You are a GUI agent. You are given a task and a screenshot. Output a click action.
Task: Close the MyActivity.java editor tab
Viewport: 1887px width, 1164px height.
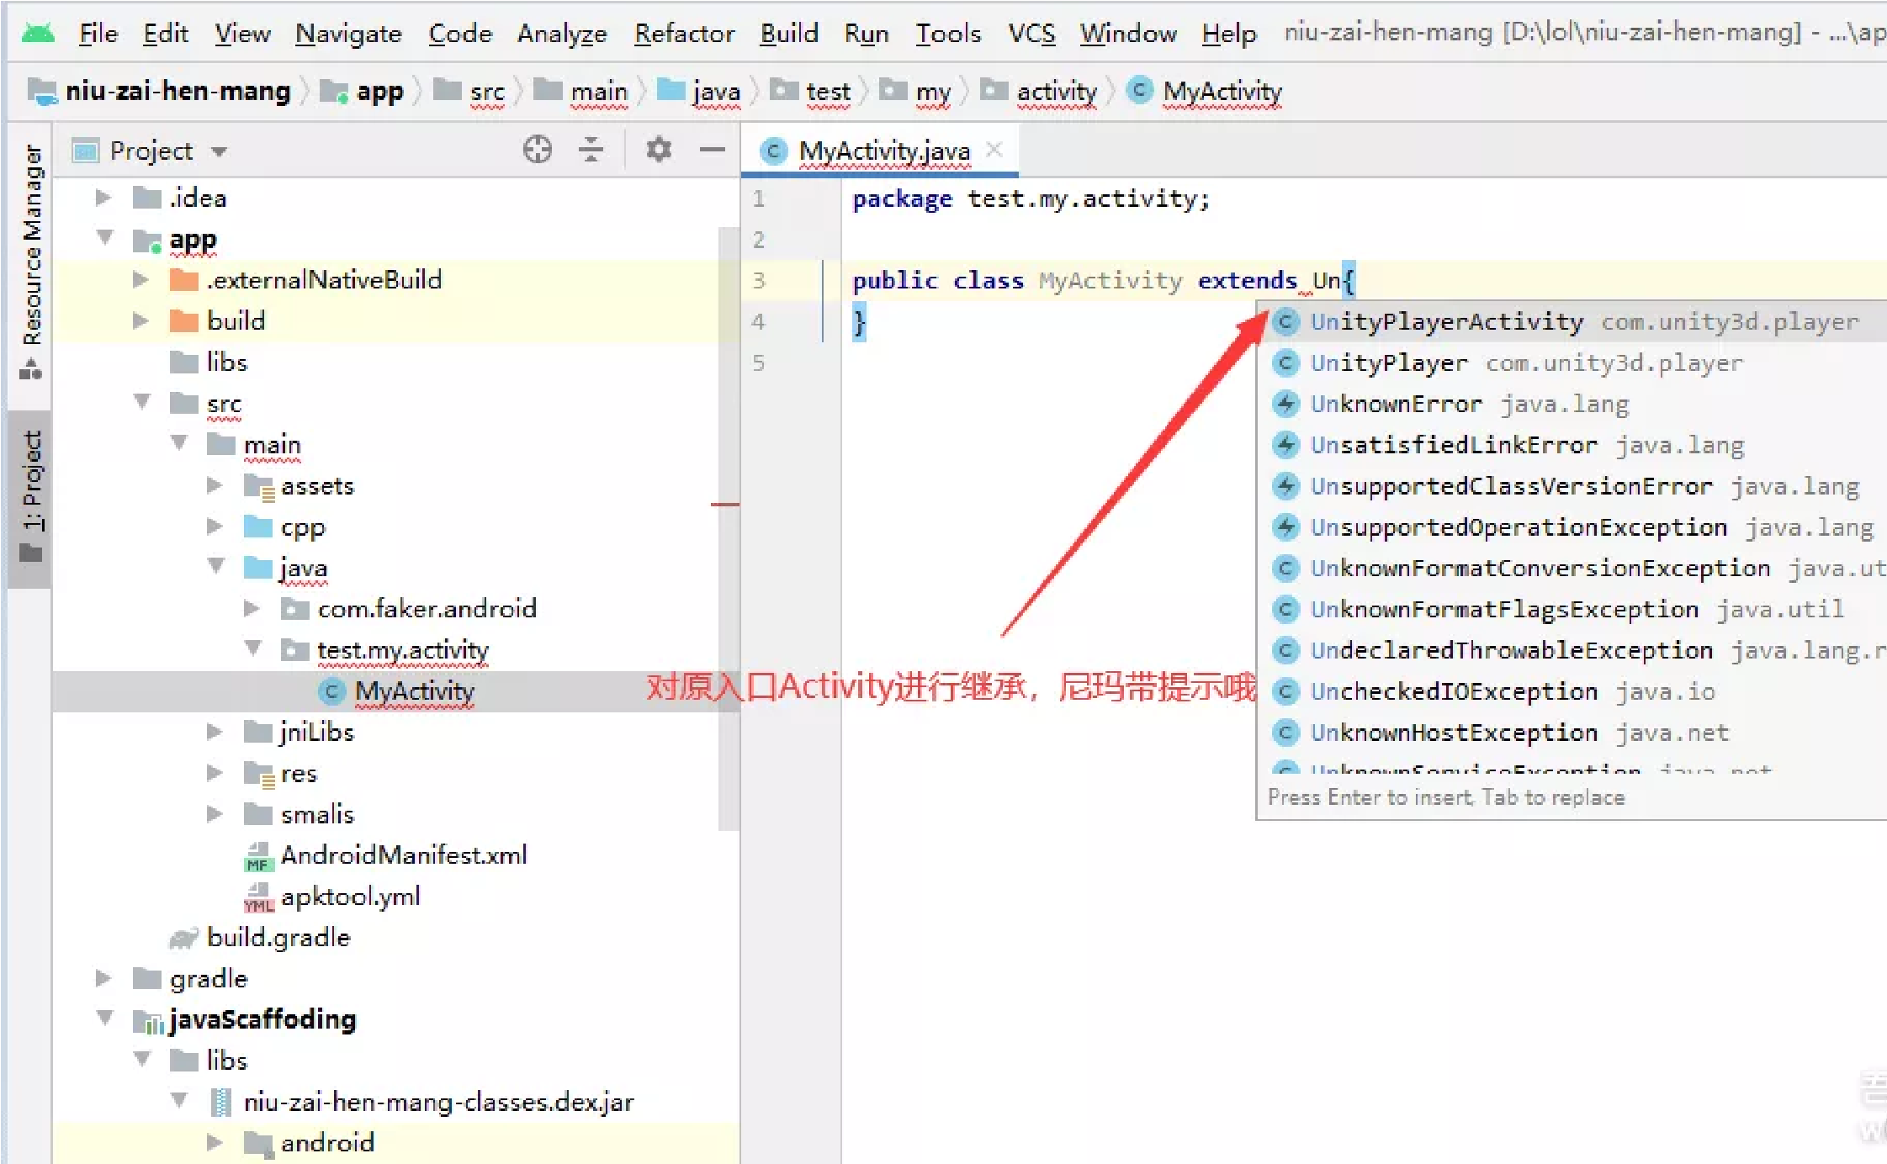click(994, 150)
